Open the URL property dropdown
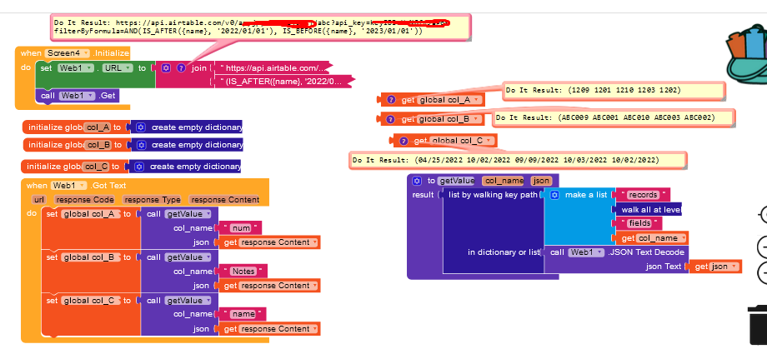 click(128, 67)
